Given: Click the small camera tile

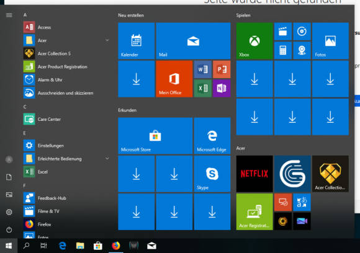Looking at the screenshot, I should [302, 50].
